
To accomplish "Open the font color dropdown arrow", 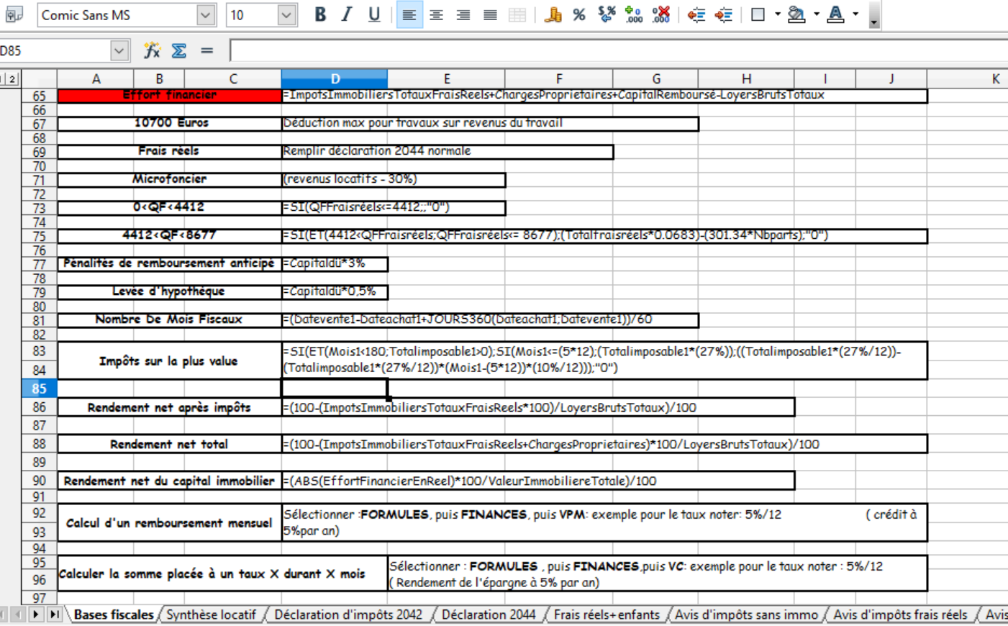I will 855,14.
